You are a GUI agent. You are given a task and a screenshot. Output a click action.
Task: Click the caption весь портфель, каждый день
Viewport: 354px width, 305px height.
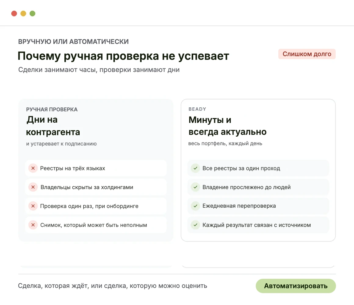[x=225, y=143]
